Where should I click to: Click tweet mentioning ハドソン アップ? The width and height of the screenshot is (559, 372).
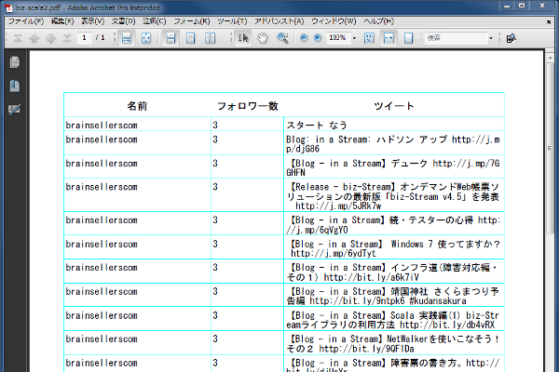tap(393, 144)
